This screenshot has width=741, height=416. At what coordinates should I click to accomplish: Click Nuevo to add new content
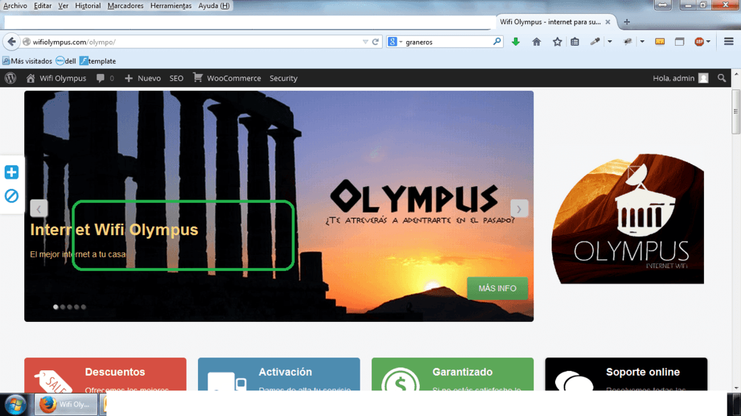click(142, 78)
